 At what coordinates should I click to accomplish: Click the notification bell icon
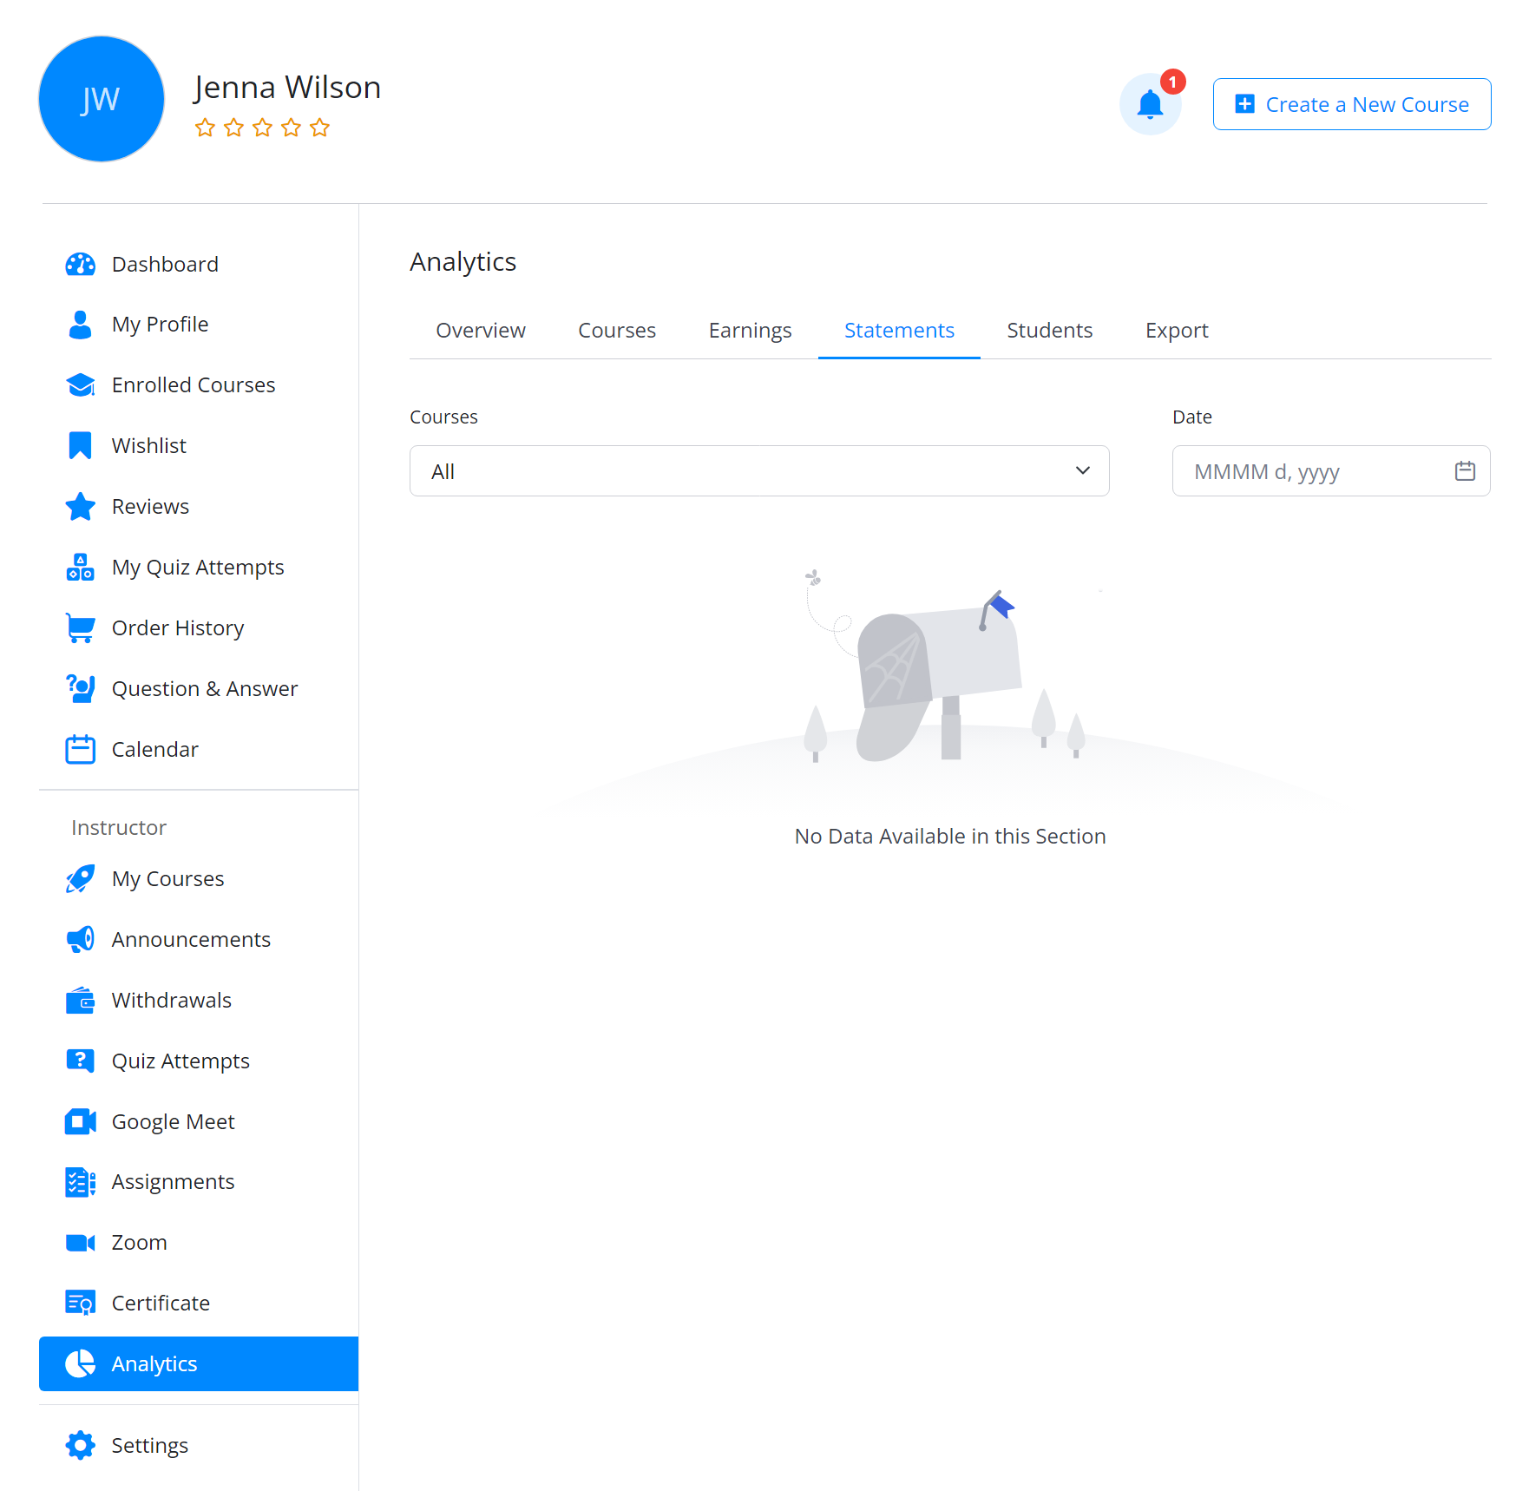[1150, 104]
